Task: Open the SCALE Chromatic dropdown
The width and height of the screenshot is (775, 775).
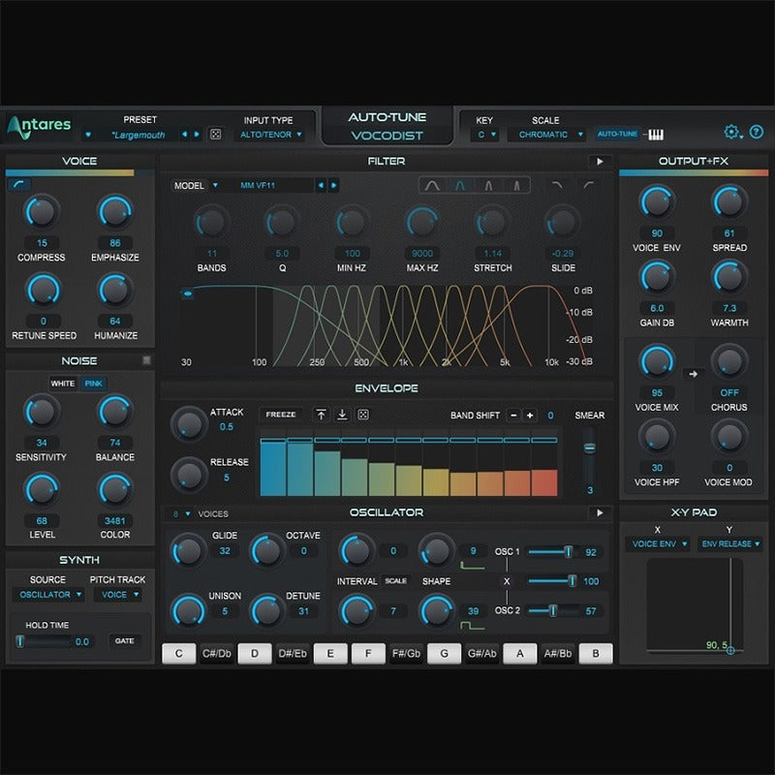Action: tap(549, 135)
